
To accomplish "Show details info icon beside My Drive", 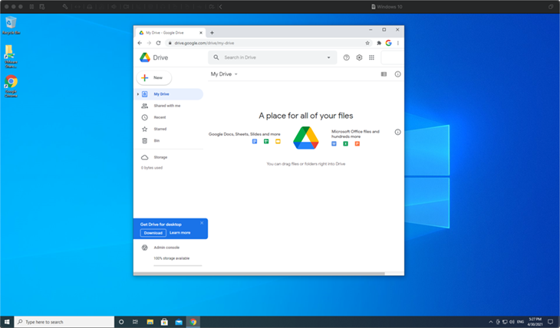I will click(x=397, y=74).
